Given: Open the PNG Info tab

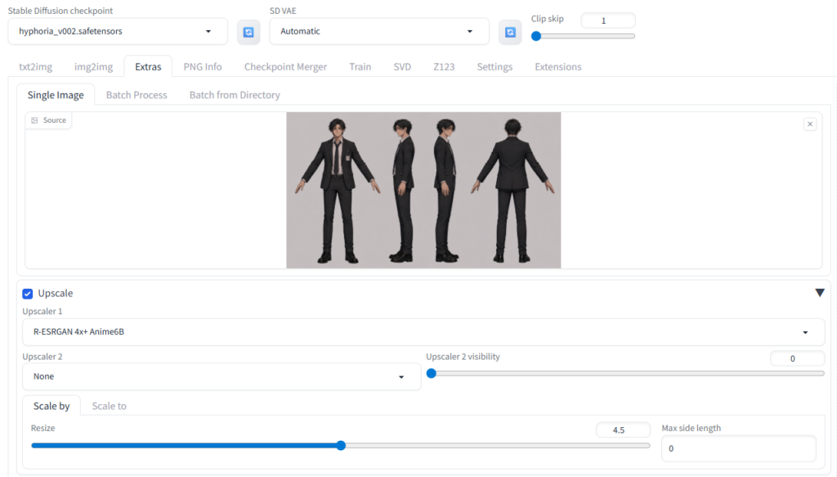Looking at the screenshot, I should (x=203, y=67).
